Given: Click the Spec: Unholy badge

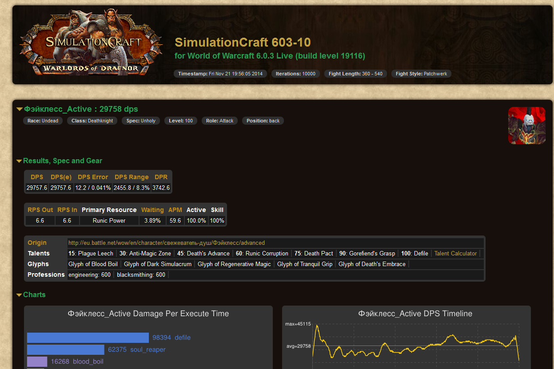Looking at the screenshot, I should (x=141, y=121).
